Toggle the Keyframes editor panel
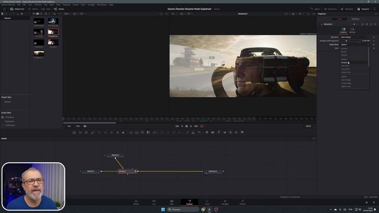 [330, 9]
